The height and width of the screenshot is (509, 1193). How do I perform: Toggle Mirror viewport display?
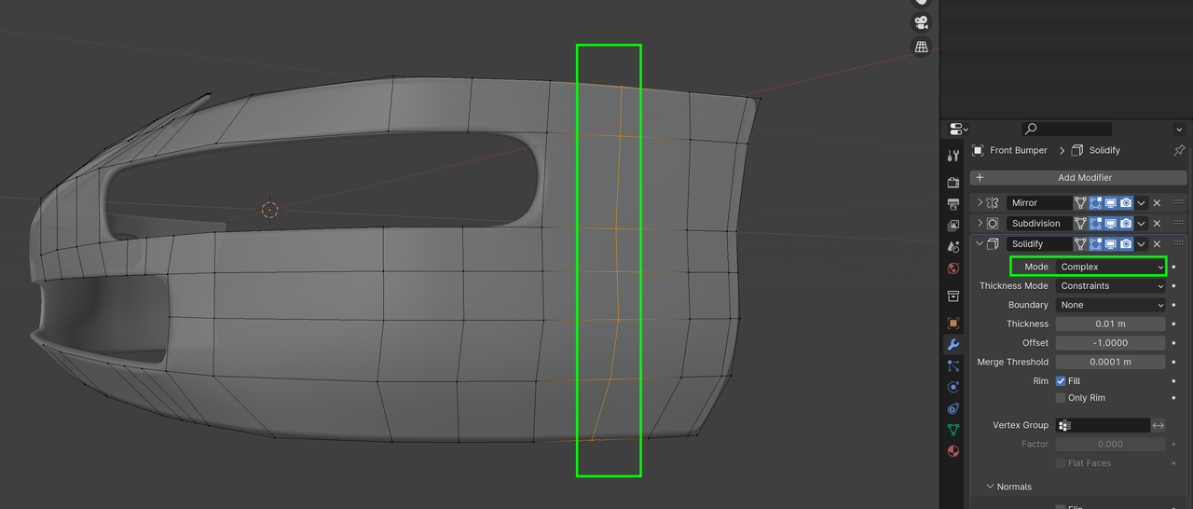[x=1111, y=202]
